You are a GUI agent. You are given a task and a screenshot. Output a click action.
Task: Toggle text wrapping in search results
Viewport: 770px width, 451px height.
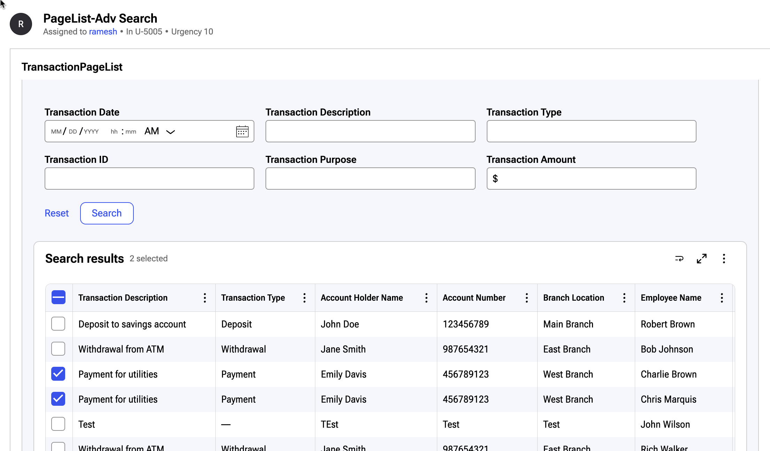pos(679,259)
